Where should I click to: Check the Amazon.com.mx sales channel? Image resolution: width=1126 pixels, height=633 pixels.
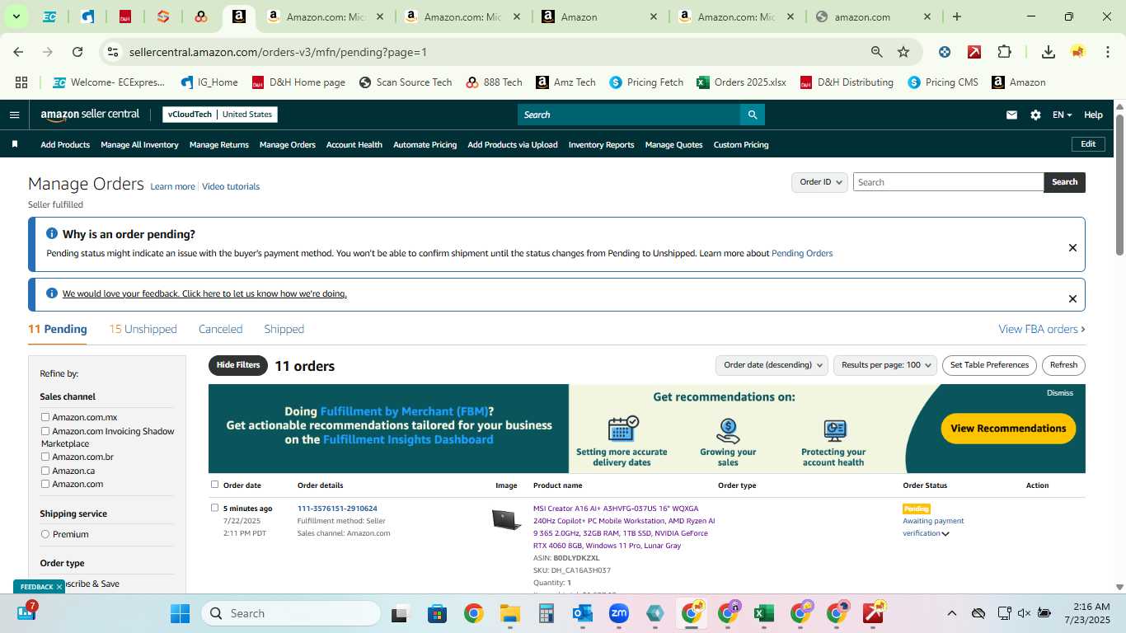(x=45, y=417)
